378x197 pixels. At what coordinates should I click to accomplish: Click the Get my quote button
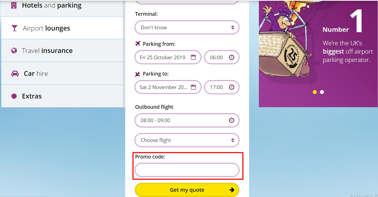click(x=187, y=190)
